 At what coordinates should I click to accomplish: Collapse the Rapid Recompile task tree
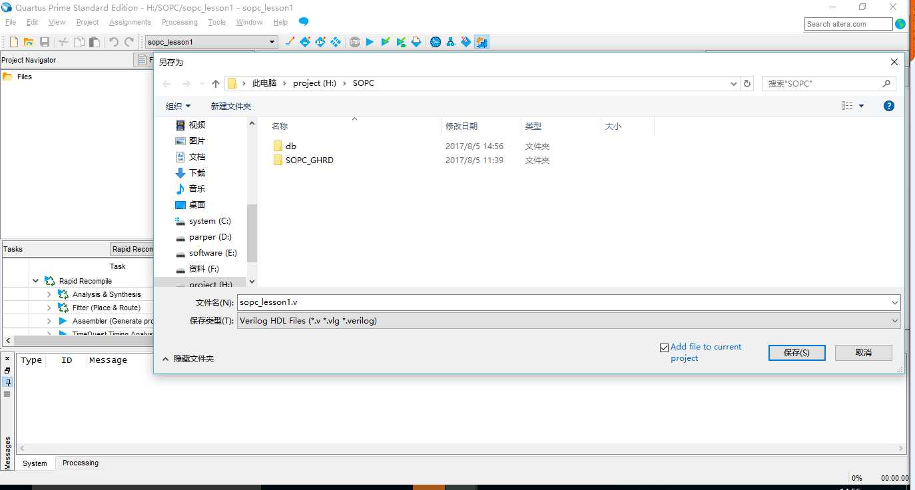[36, 281]
